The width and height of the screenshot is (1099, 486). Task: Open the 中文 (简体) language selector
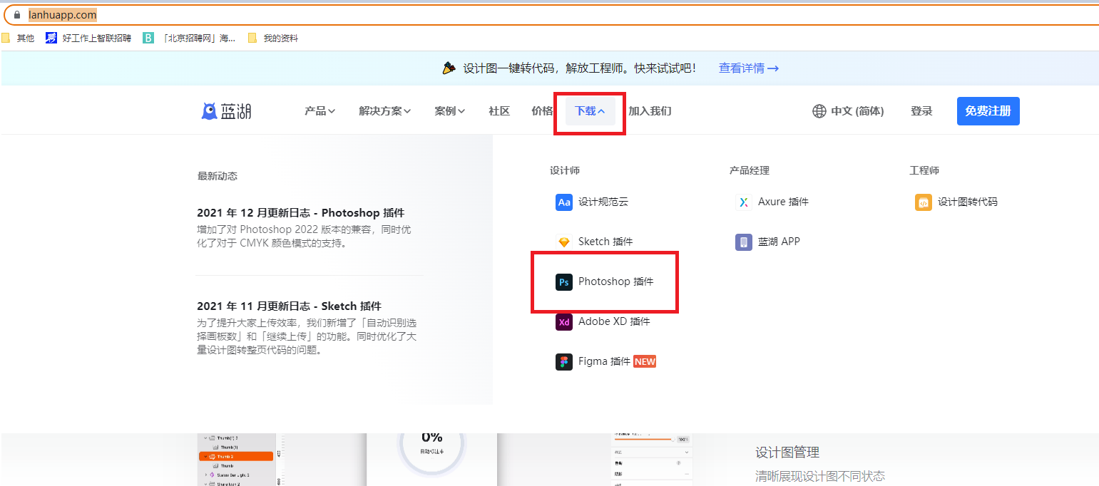848,111
